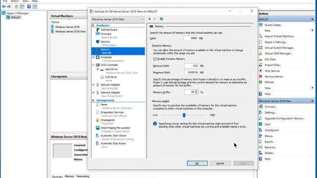
Task: Click Refresh in Actions pane
Action: click(x=269, y=82)
